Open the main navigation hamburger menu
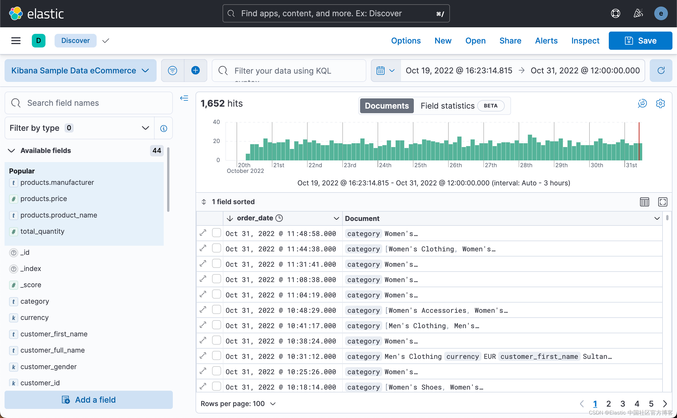This screenshot has width=677, height=418. 16,41
